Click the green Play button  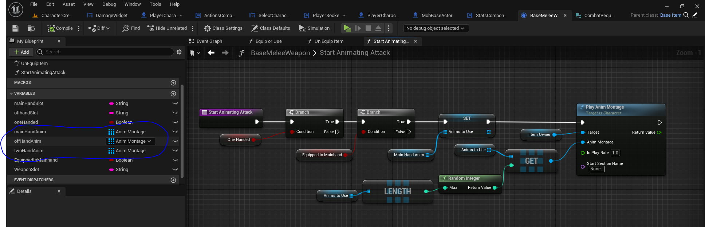[347, 28]
